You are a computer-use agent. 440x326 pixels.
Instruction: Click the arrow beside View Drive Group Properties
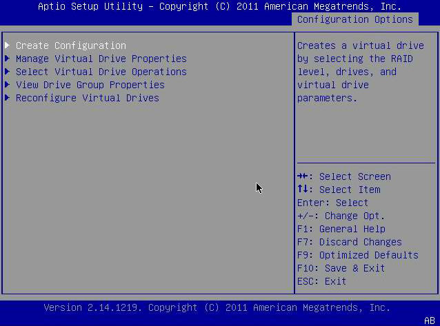point(8,85)
